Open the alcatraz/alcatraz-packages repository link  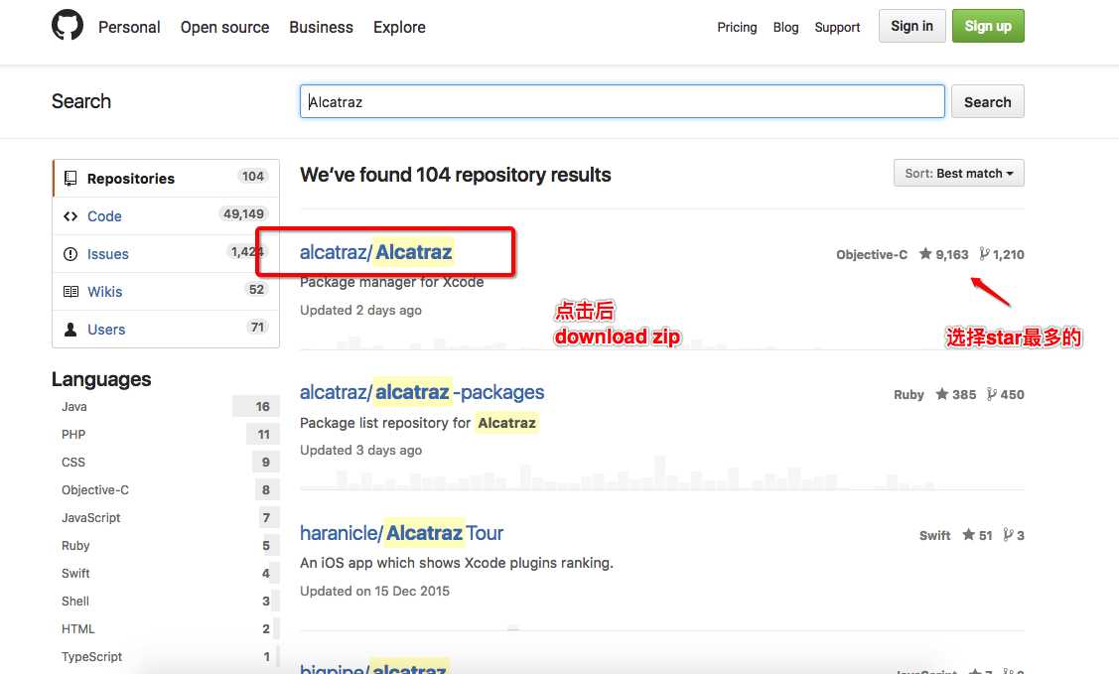pyautogui.click(x=422, y=392)
